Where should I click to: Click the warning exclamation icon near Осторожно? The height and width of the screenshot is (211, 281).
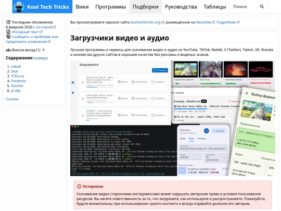point(79,187)
